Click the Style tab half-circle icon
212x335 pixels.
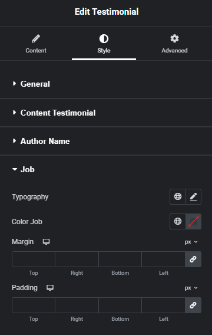pos(104,39)
